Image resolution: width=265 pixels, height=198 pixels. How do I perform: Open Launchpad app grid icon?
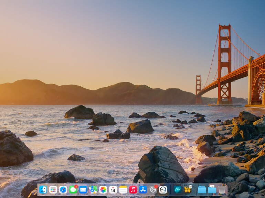click(53, 189)
